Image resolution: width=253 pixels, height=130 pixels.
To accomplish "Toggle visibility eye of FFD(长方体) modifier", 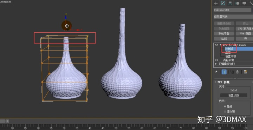I will click(x=216, y=45).
